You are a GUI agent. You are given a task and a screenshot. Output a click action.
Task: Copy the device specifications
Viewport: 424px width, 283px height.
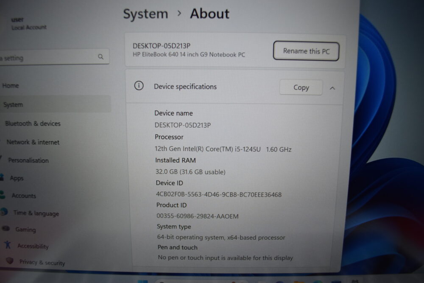point(301,87)
